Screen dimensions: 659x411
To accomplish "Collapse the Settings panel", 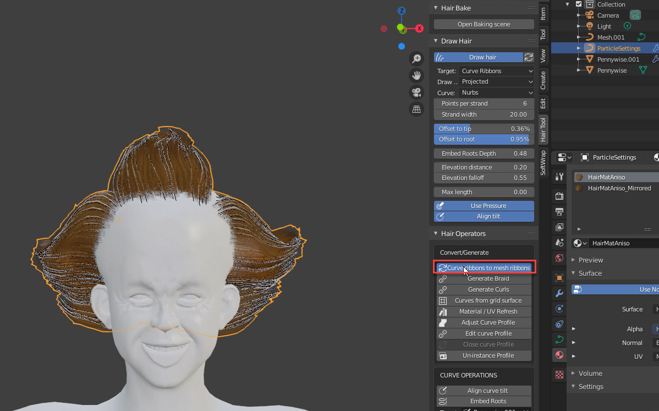I will [x=573, y=386].
